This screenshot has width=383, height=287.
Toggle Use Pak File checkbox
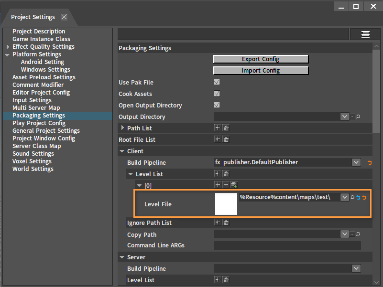pyautogui.click(x=217, y=82)
